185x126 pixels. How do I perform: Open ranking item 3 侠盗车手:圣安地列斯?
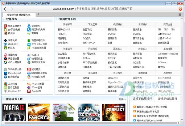tap(153, 116)
